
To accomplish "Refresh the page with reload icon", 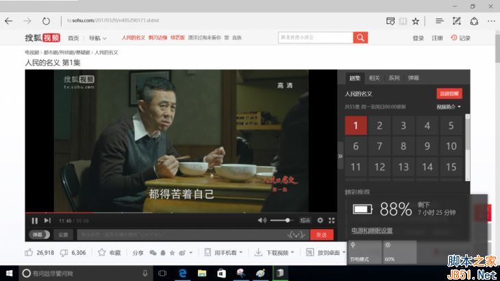I will (x=46, y=21).
